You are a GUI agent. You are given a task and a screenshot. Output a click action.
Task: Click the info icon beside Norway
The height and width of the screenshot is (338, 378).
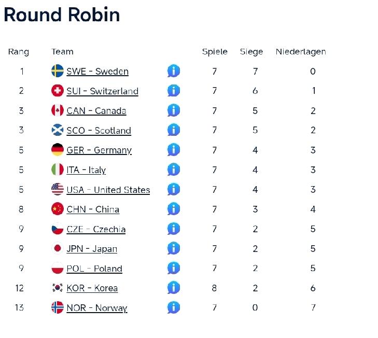click(x=173, y=307)
